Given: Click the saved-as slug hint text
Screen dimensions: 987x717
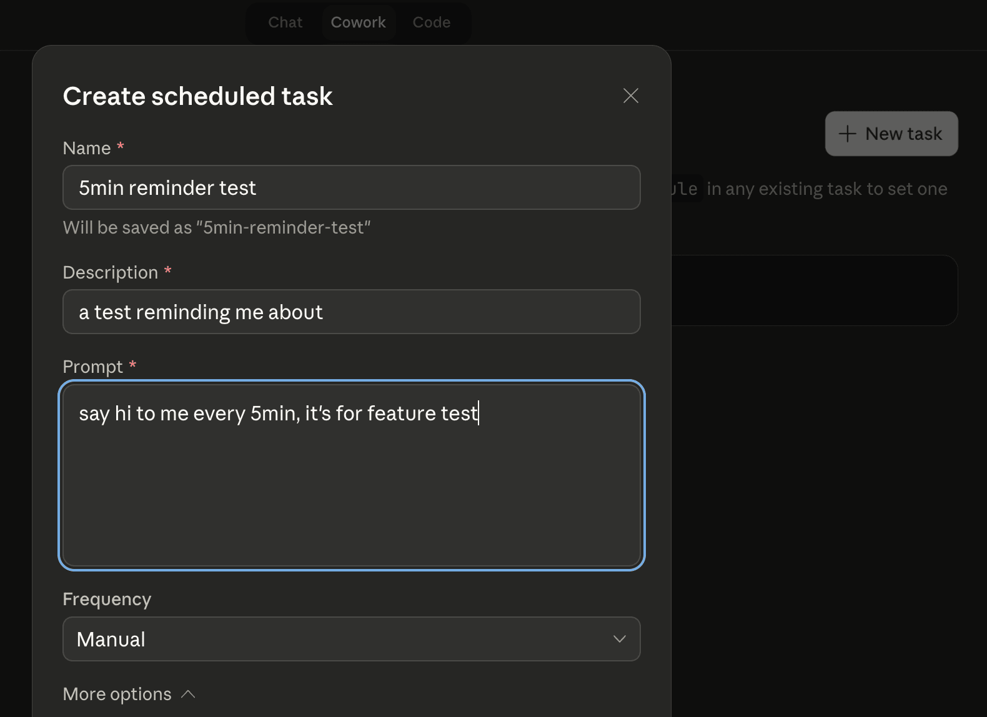Looking at the screenshot, I should 217,227.
